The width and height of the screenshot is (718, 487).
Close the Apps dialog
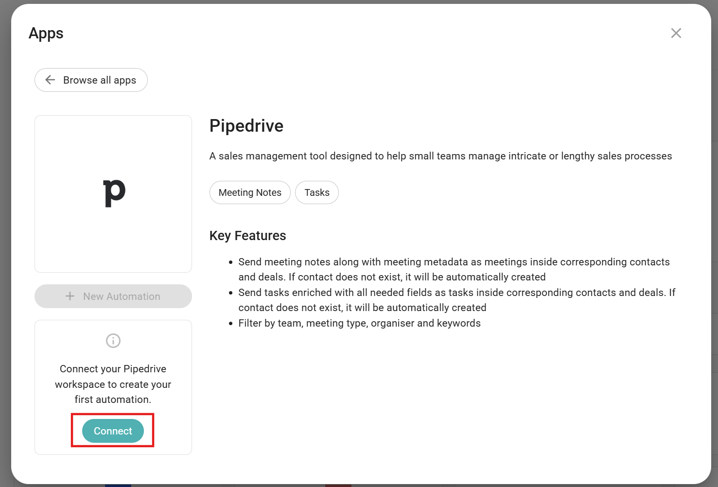(x=676, y=33)
